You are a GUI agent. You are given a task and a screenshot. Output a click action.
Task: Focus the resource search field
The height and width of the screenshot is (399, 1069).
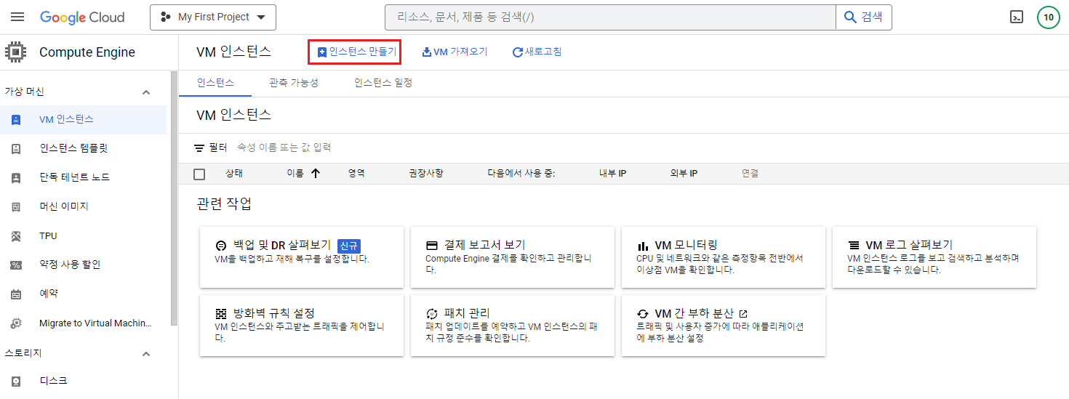click(610, 17)
